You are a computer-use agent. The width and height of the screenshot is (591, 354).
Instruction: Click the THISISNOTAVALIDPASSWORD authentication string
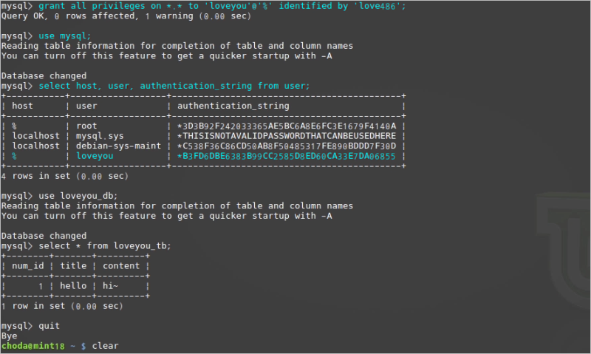coord(287,136)
